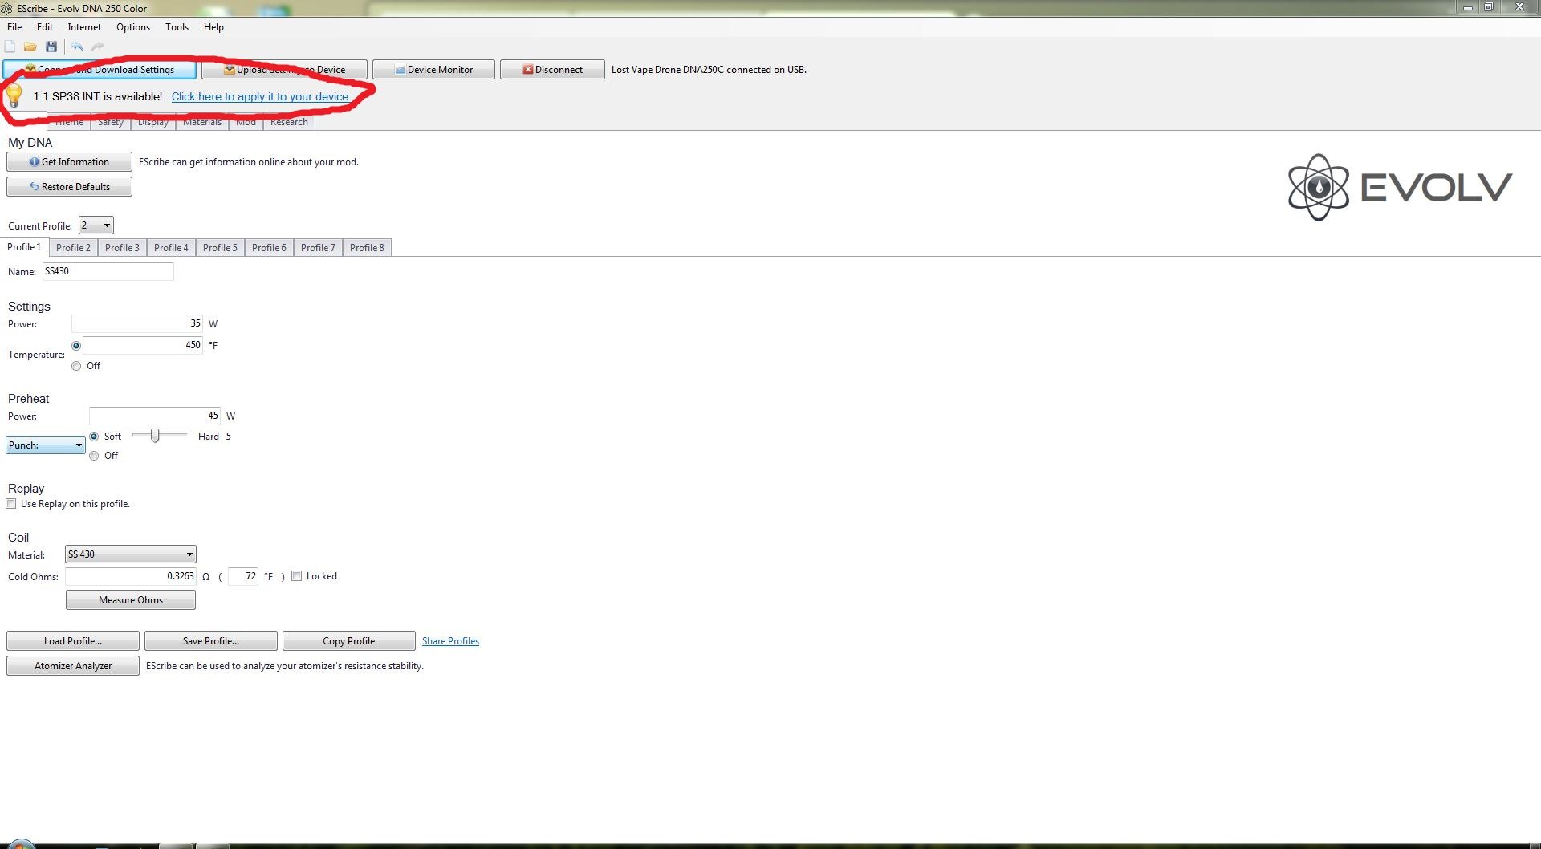Open a settings file via folder icon
Screen dimensions: 1541x849
[30, 47]
